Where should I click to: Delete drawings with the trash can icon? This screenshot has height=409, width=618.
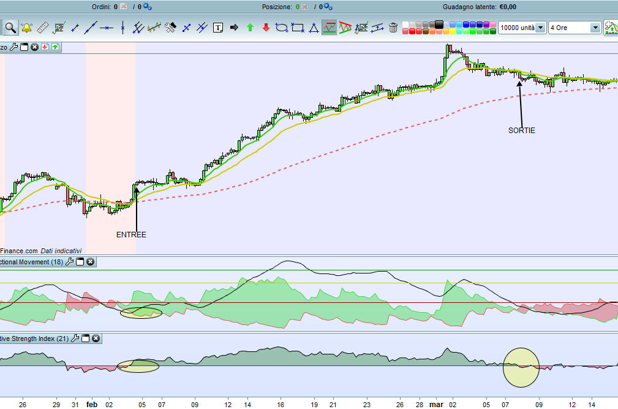[393, 28]
